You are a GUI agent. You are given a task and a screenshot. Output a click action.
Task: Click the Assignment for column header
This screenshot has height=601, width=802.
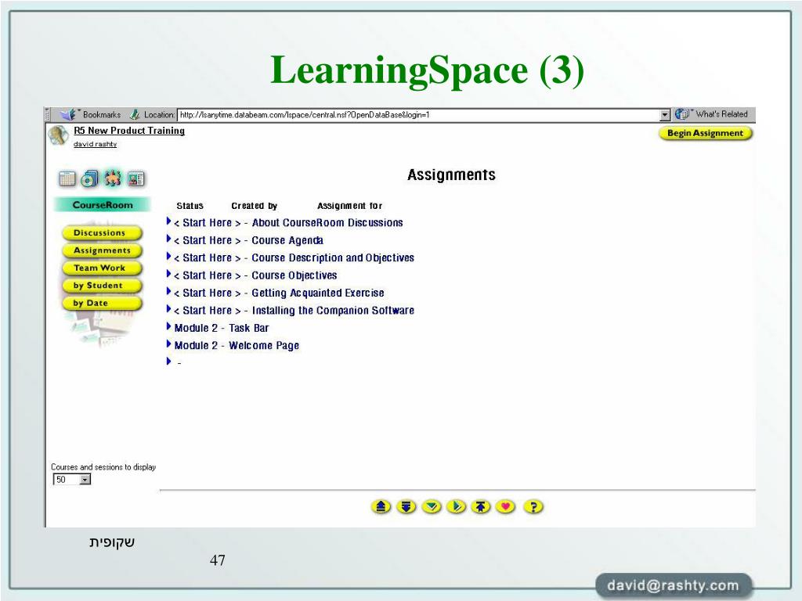click(x=350, y=206)
